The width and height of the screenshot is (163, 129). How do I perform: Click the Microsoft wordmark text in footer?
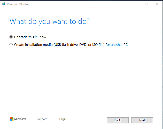point(20,119)
